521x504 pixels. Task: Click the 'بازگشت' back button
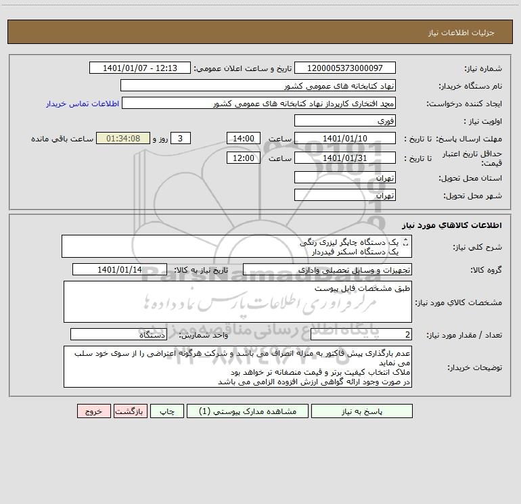coord(130,411)
